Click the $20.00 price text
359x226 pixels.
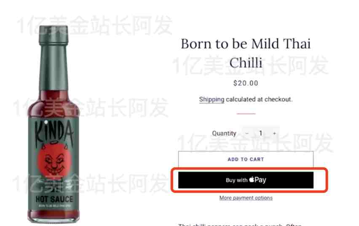coord(246,83)
